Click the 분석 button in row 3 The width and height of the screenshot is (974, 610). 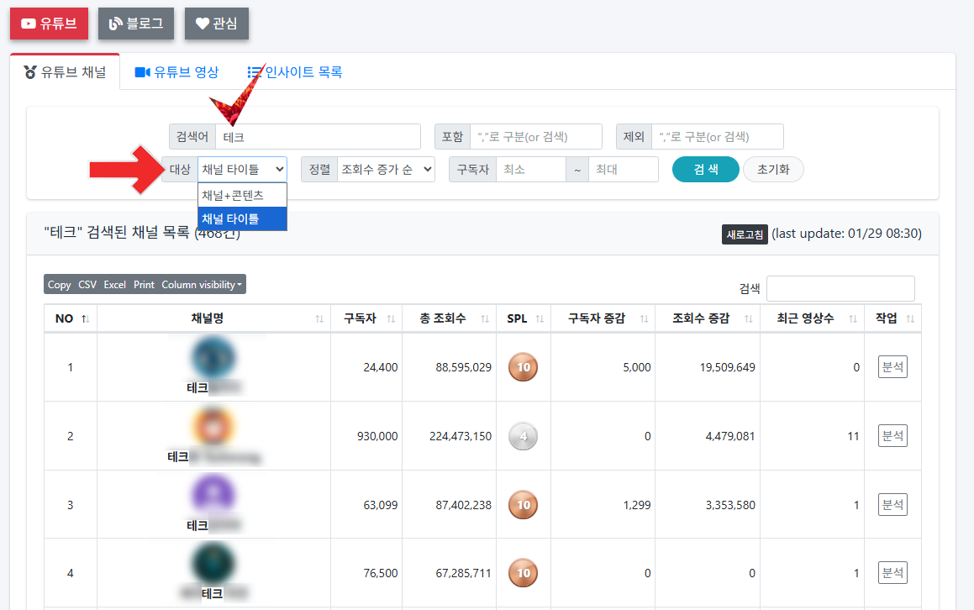[892, 504]
